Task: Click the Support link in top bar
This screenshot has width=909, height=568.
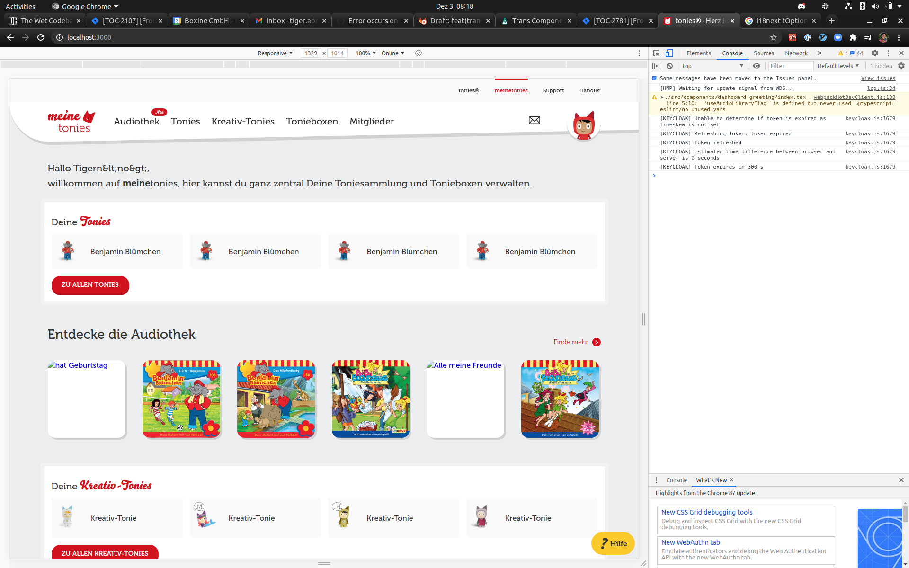Action: (x=553, y=90)
